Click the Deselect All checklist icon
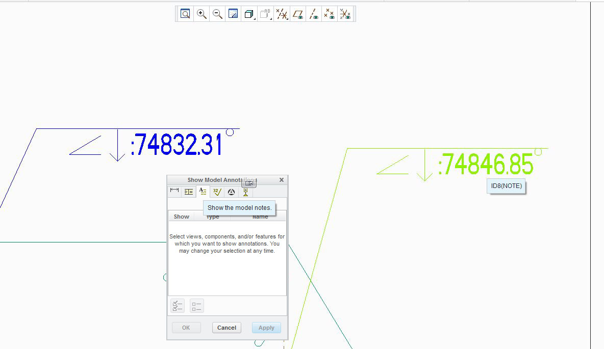Screen dimensions: 604x349 [x=197, y=306]
